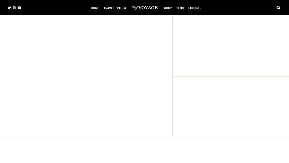The image size is (289, 163).
Task: Open the Travel menu
Action: pyautogui.click(x=109, y=8)
